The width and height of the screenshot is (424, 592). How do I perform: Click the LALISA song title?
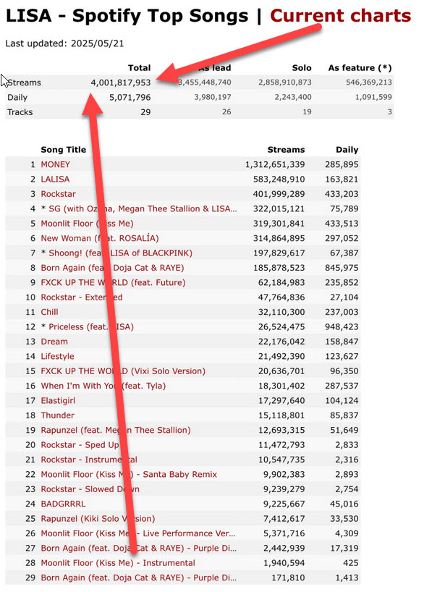tap(55, 179)
